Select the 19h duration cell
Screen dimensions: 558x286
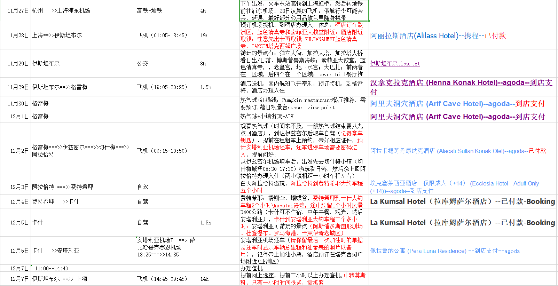[x=219, y=35]
